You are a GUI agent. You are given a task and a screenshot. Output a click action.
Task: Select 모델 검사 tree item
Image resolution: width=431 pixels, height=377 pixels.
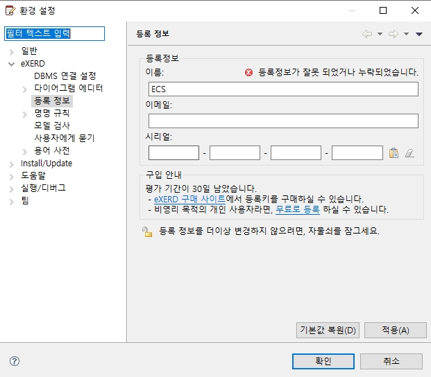pyautogui.click(x=52, y=125)
